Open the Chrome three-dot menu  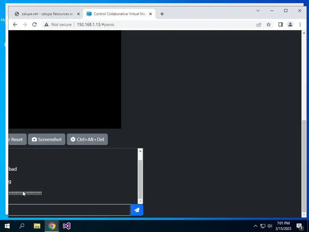coord(300,24)
